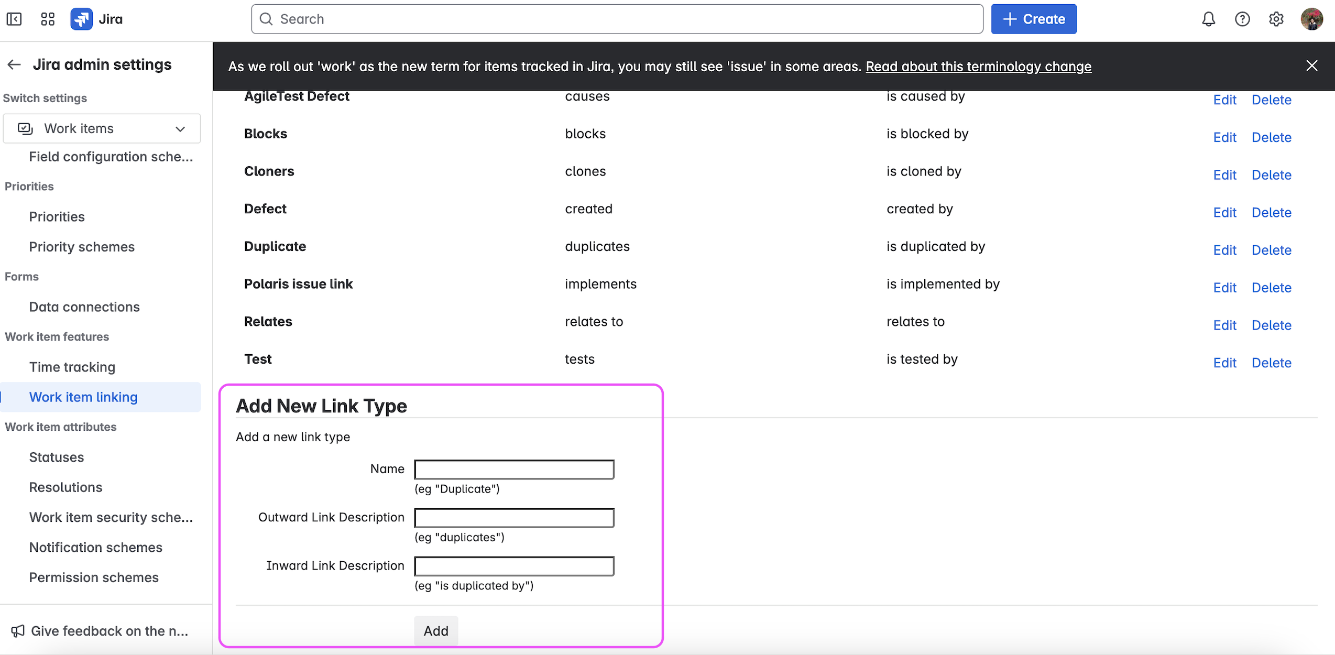Image resolution: width=1335 pixels, height=655 pixels.
Task: Open notifications bell icon
Action: pos(1208,19)
